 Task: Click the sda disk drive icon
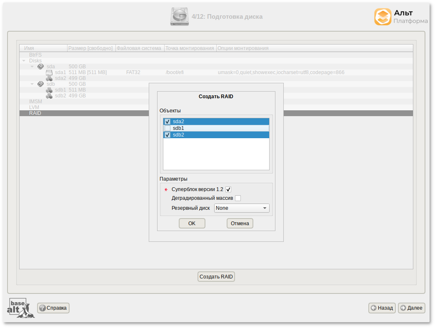coord(40,67)
